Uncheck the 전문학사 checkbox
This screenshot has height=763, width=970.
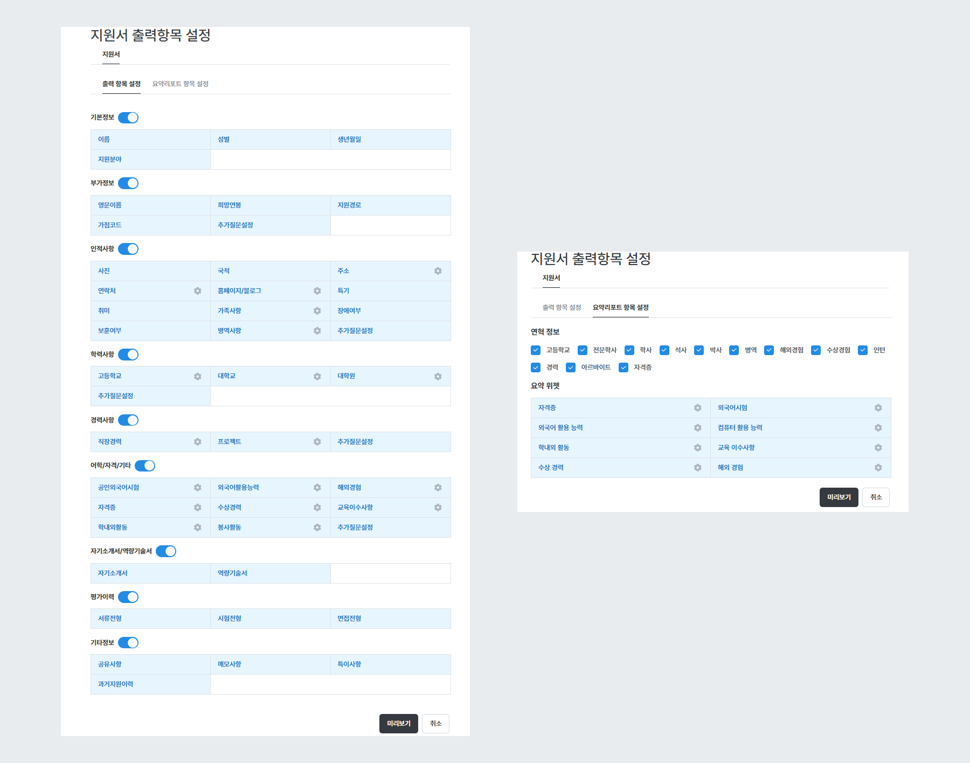[x=583, y=350]
